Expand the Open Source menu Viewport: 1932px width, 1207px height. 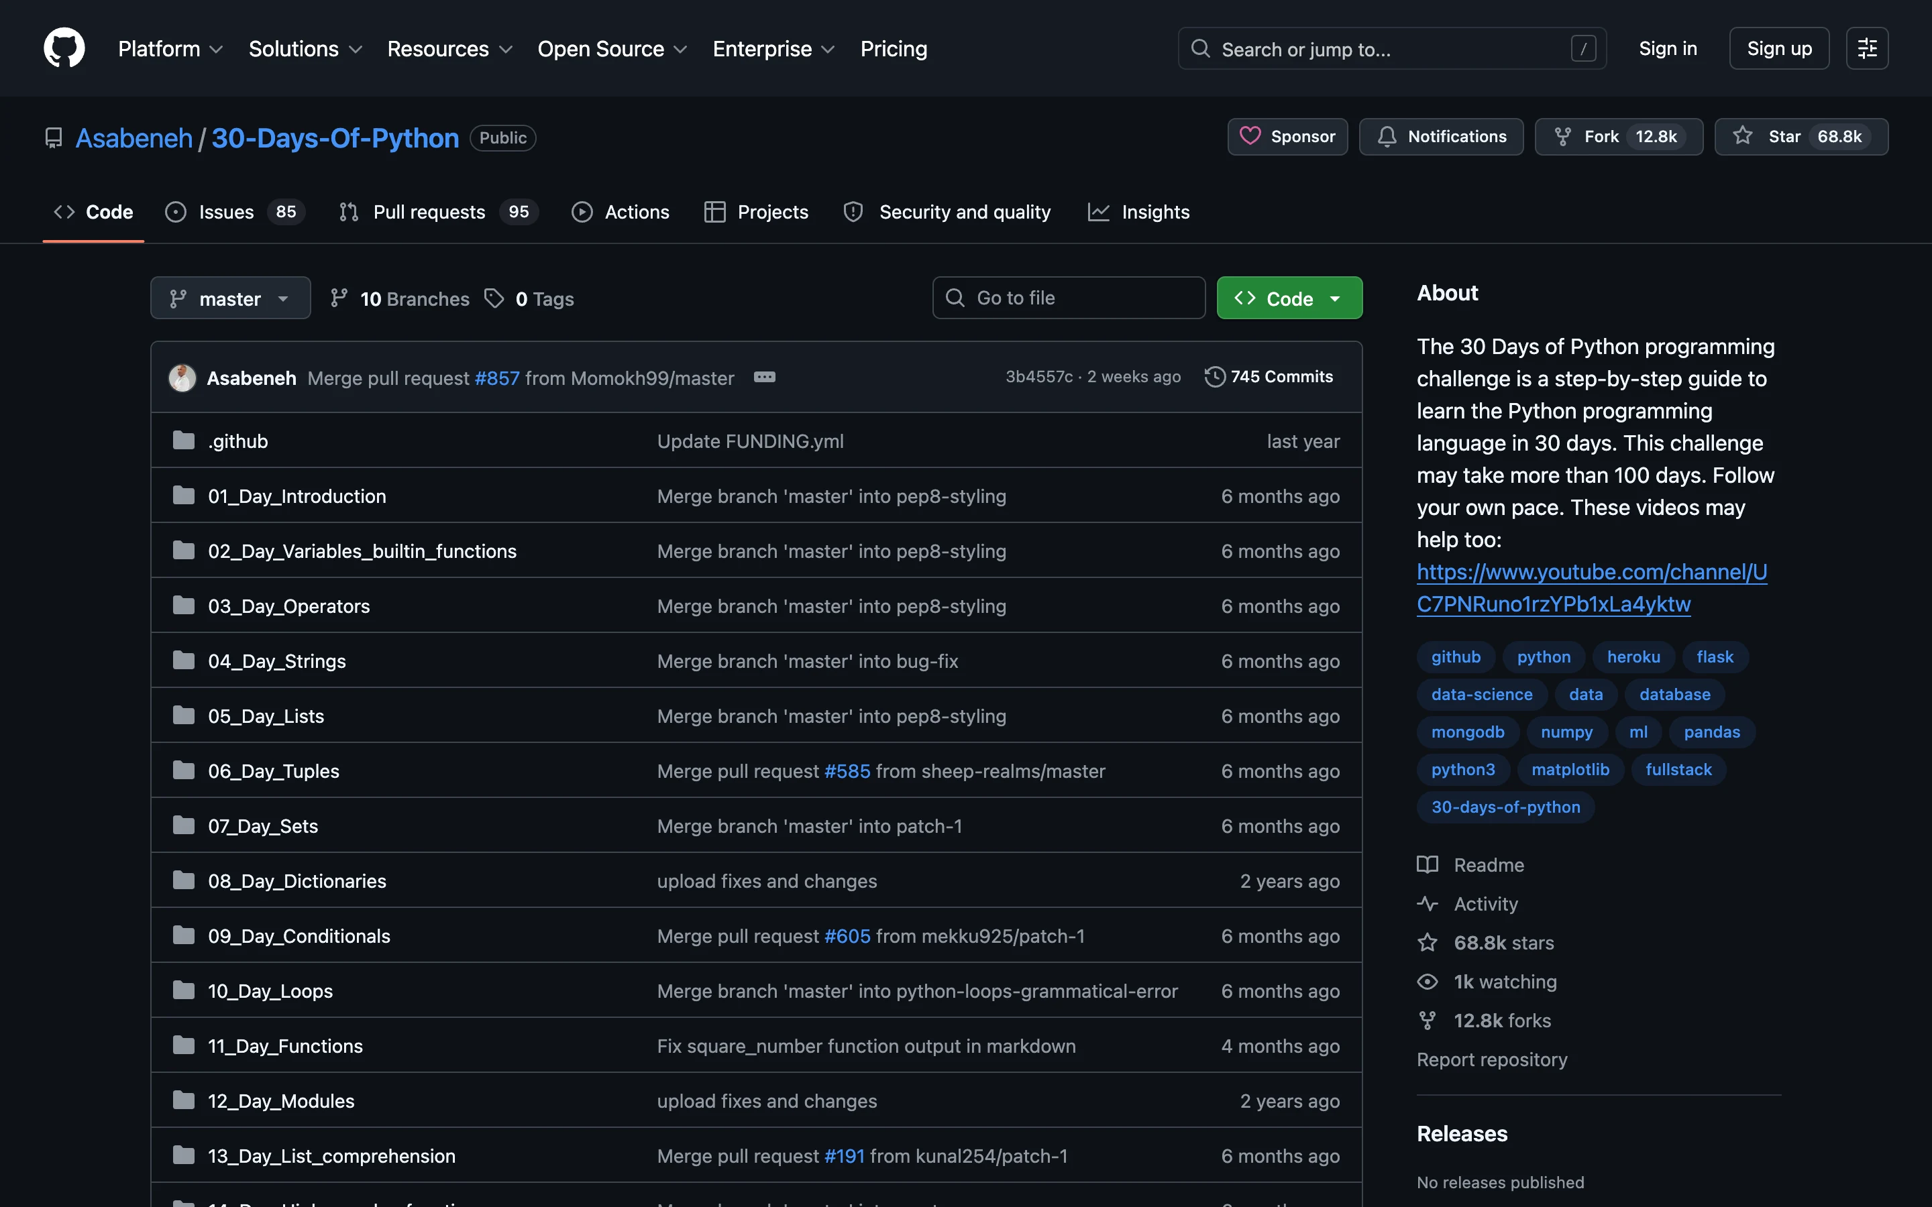[x=612, y=49]
